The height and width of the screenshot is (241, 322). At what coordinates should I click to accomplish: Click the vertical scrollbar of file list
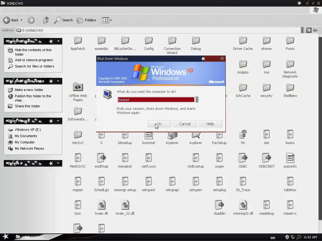point(320,128)
